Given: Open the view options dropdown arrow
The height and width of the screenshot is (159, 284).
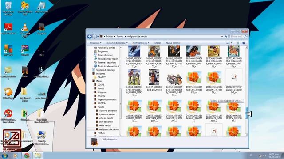Looking at the screenshot, I should 231,43.
